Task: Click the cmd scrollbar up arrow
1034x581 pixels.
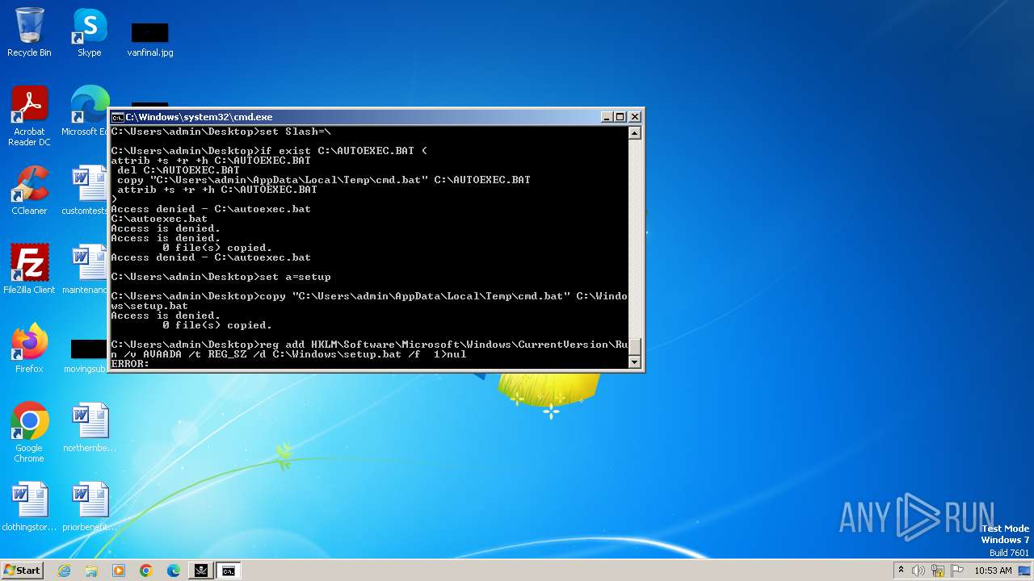Action: (x=635, y=133)
